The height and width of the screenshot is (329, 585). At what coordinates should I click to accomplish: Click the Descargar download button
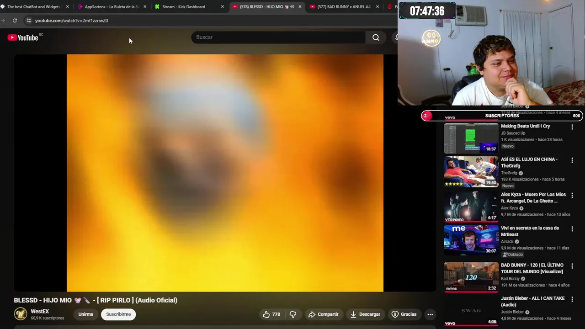coord(365,314)
